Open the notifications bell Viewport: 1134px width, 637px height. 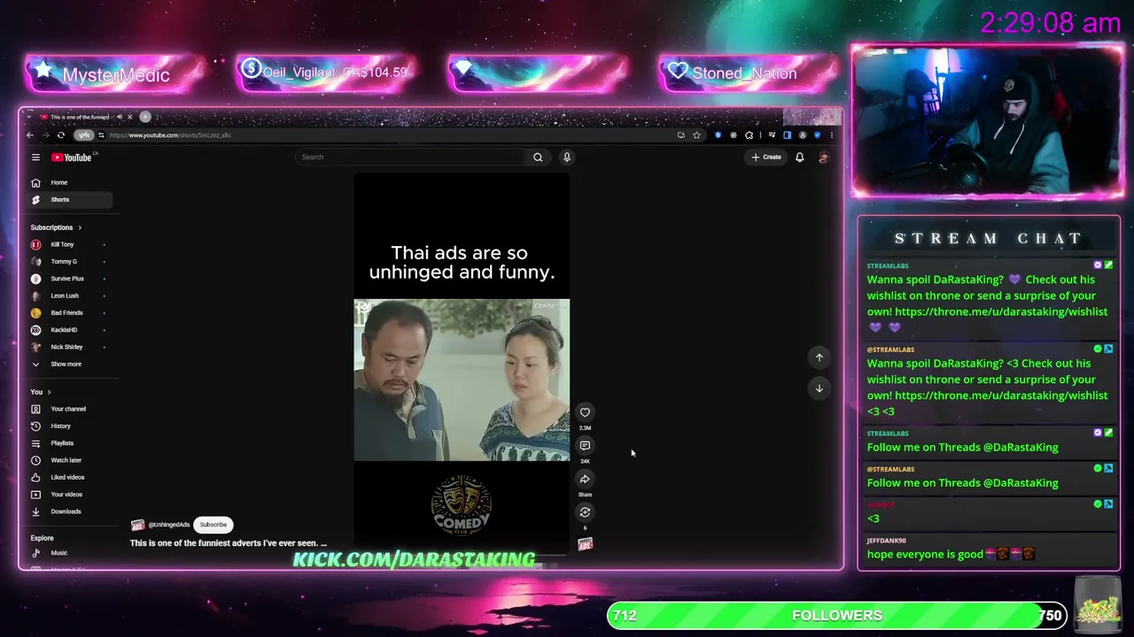click(799, 157)
